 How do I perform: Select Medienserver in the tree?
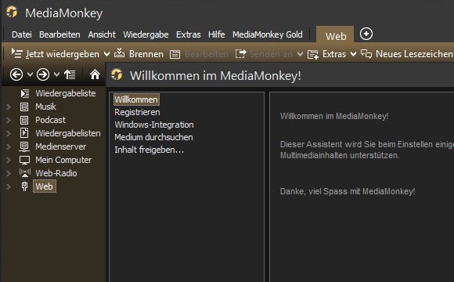(x=61, y=146)
